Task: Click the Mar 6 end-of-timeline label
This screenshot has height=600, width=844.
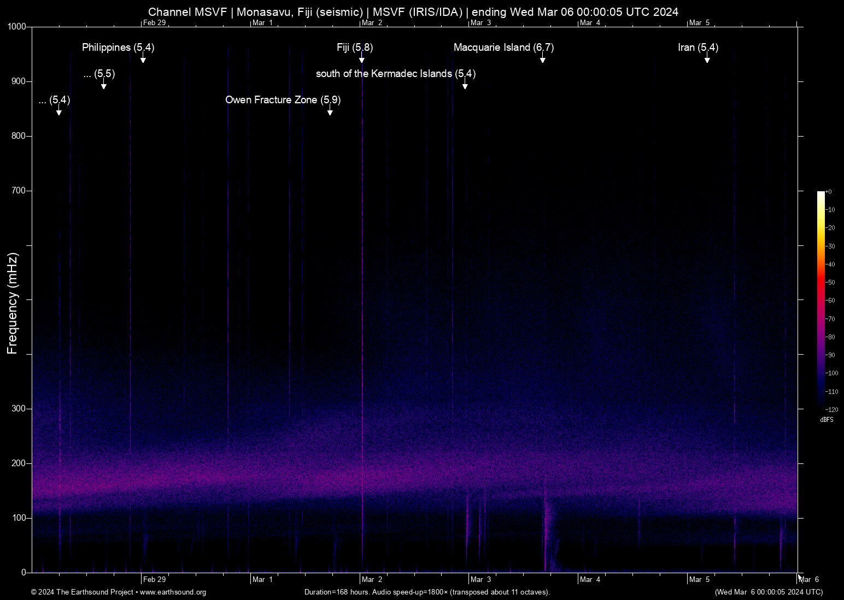Action: 810,579
